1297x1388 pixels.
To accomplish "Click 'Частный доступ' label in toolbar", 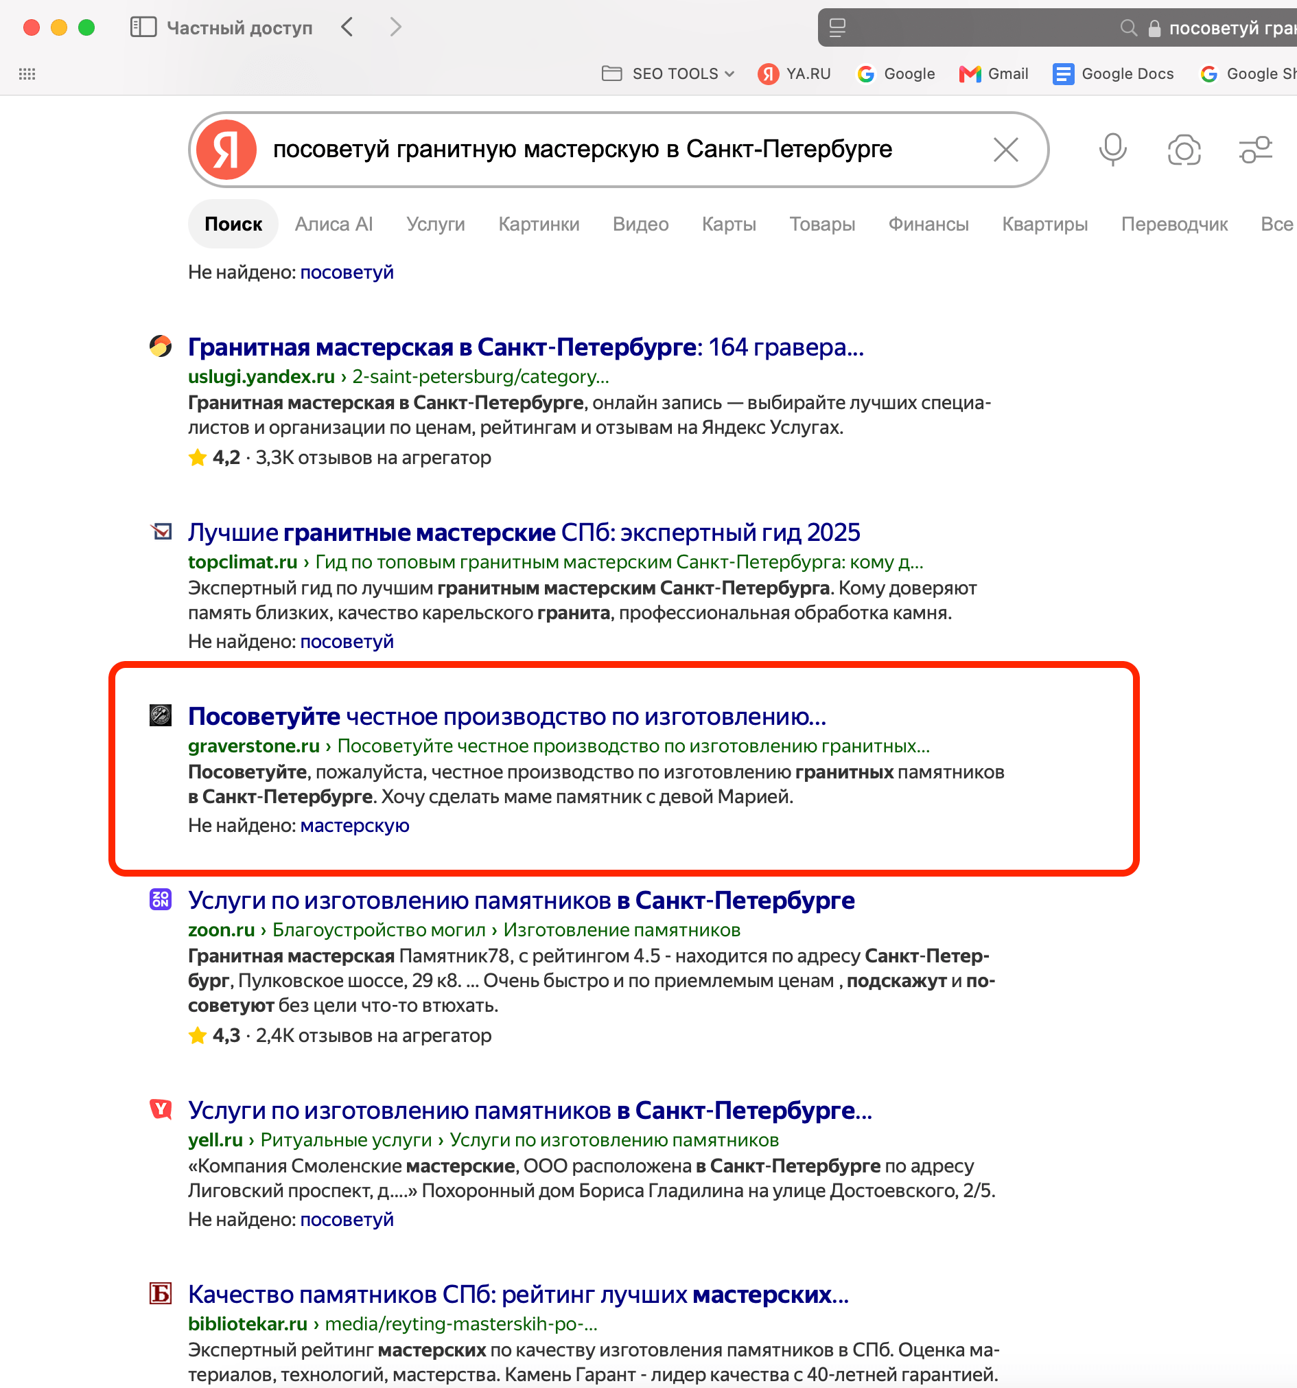I will 239,28.
